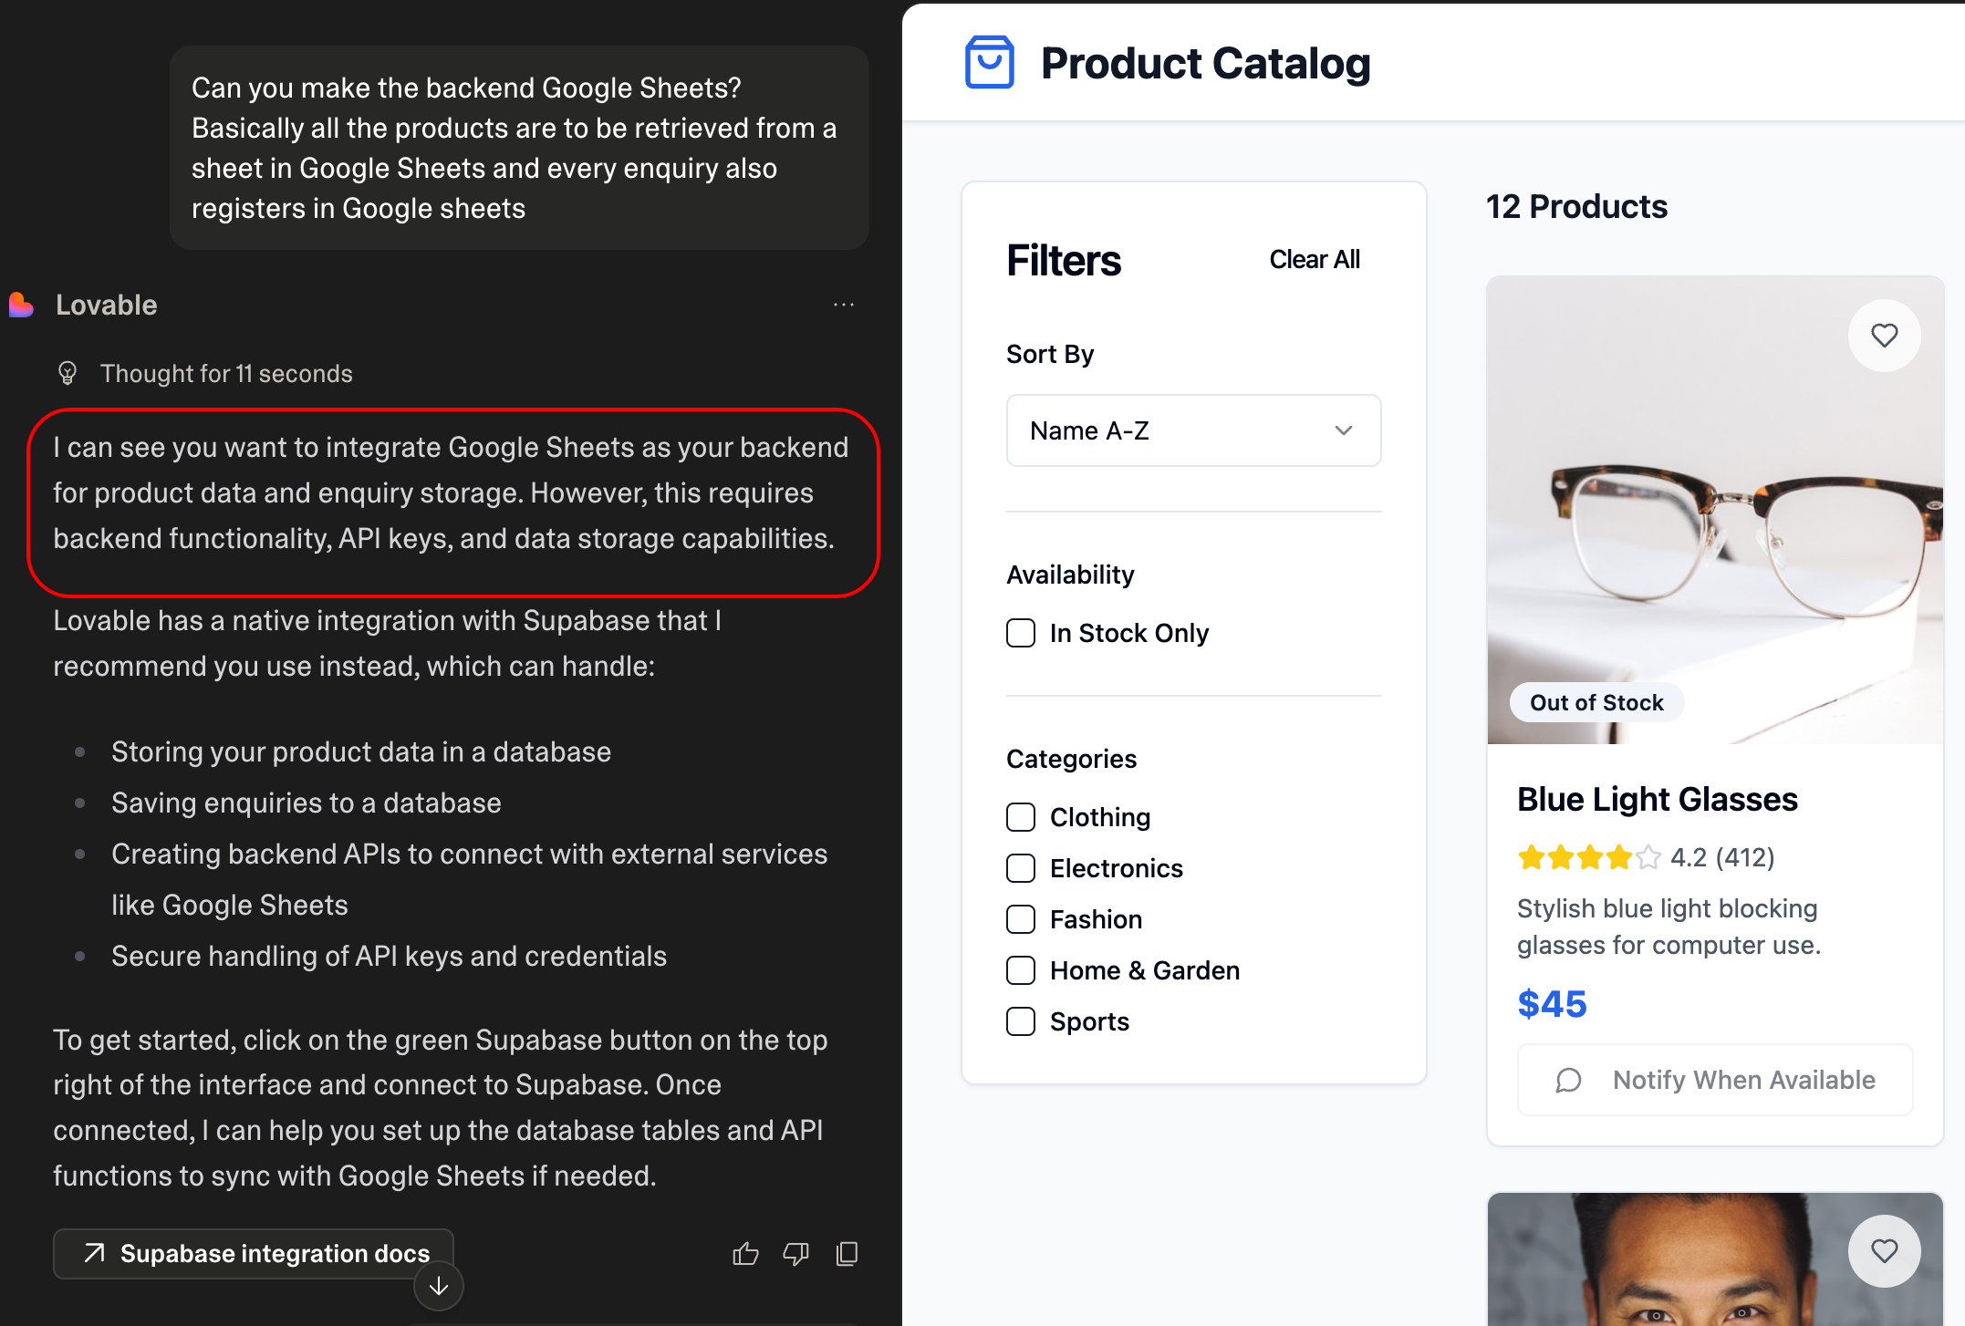The height and width of the screenshot is (1326, 1965).
Task: Favorite Blue Light Glasses with the heart icon
Action: (1885, 336)
